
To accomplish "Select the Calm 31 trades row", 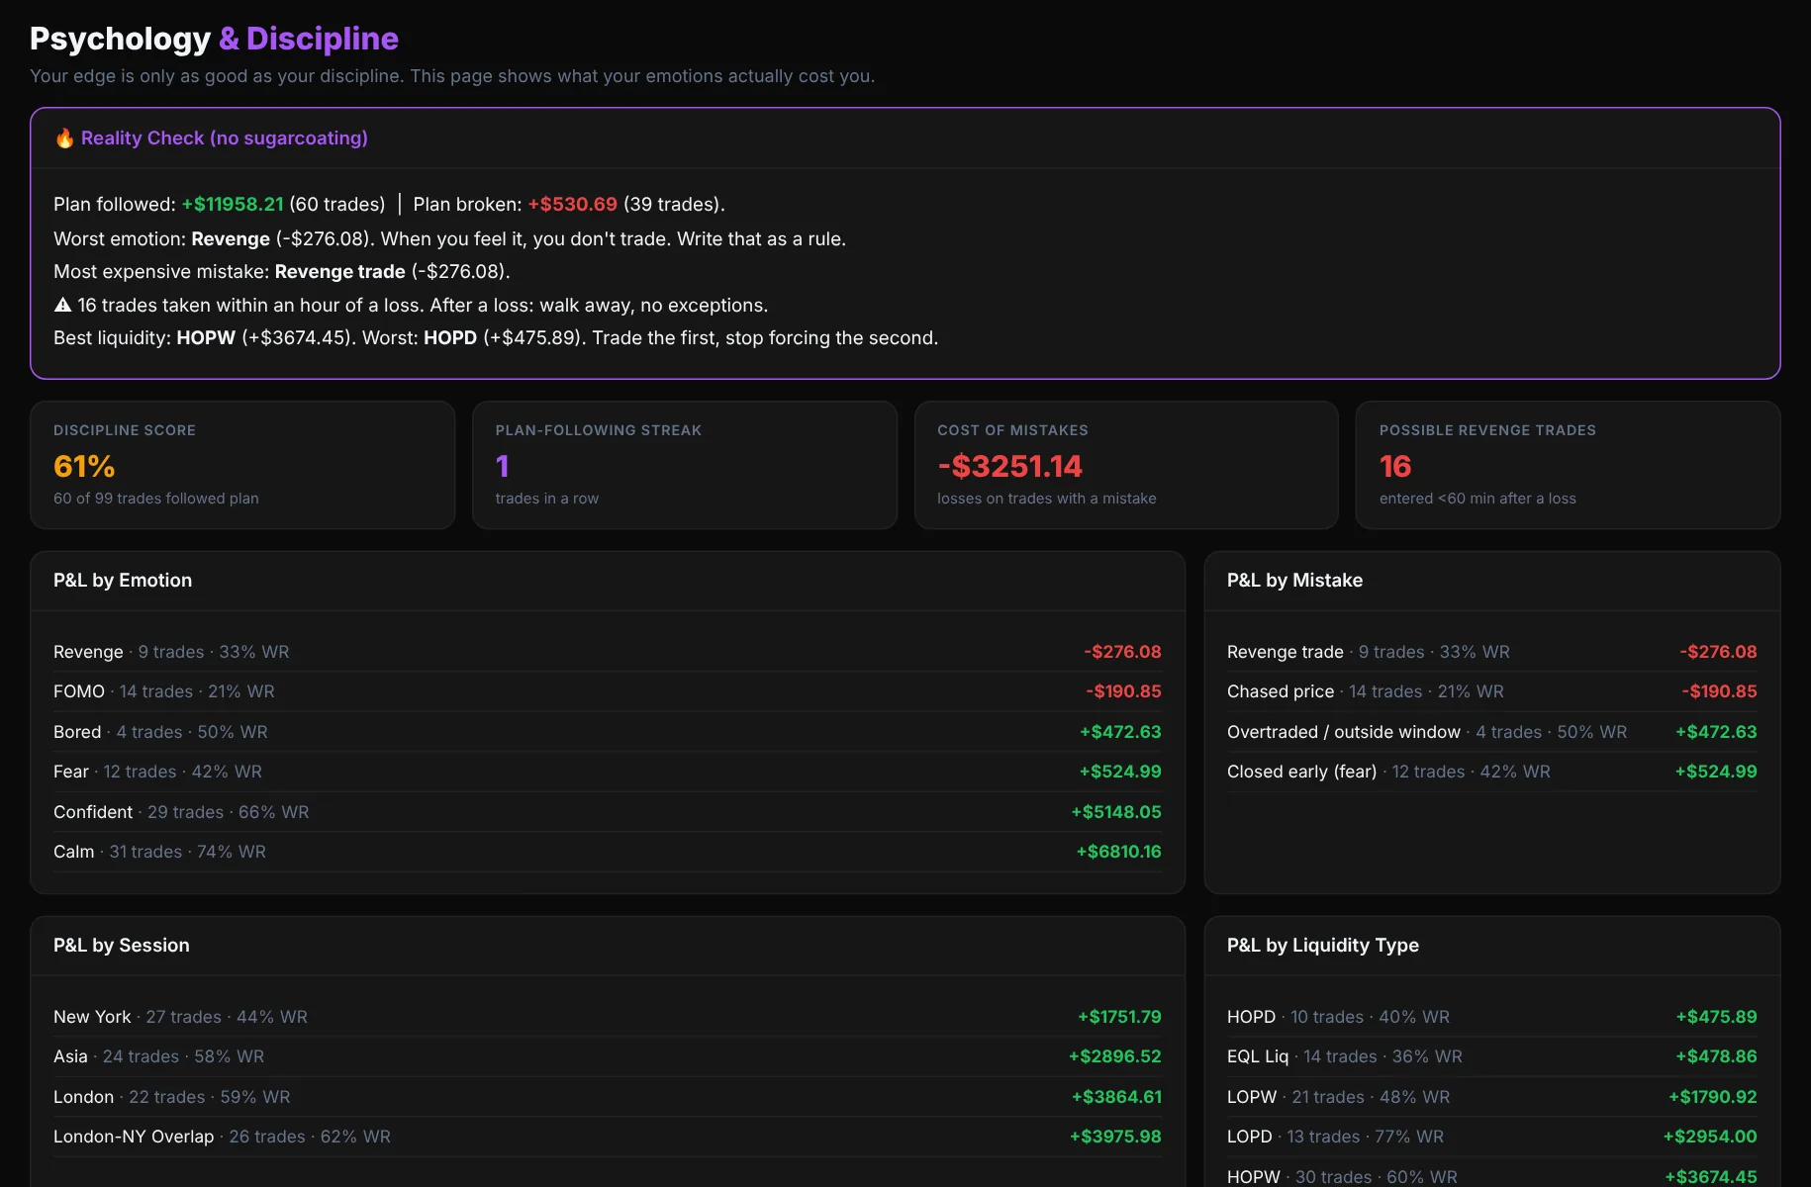I will tap(608, 852).
